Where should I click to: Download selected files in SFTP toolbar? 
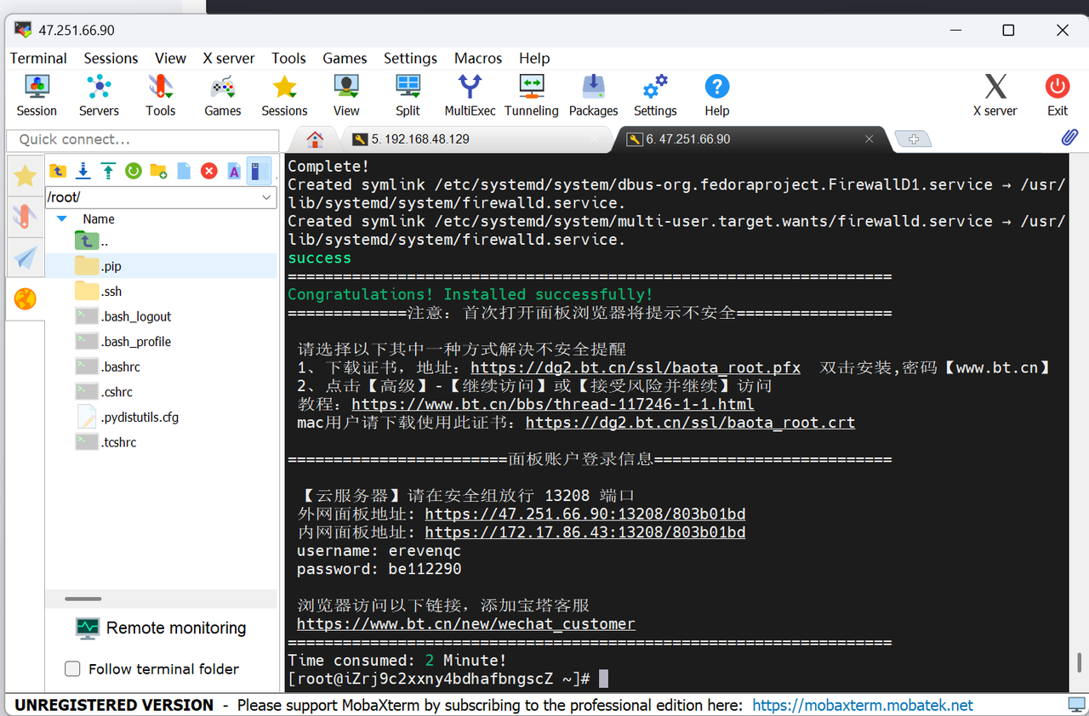coord(83,171)
